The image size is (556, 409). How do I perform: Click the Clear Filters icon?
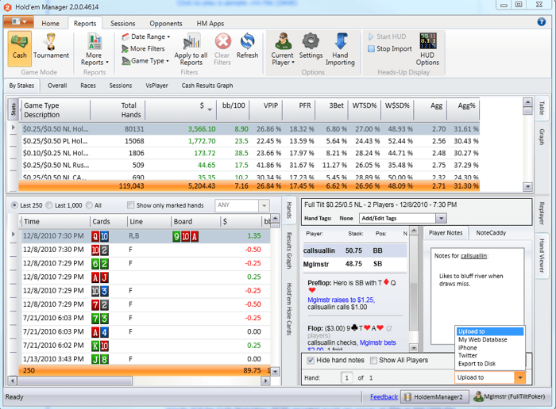[x=222, y=49]
